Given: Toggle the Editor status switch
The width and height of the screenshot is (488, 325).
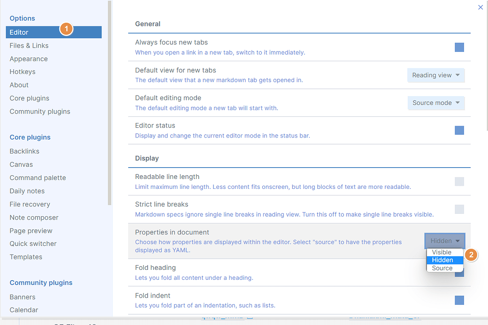Looking at the screenshot, I should (x=459, y=130).
